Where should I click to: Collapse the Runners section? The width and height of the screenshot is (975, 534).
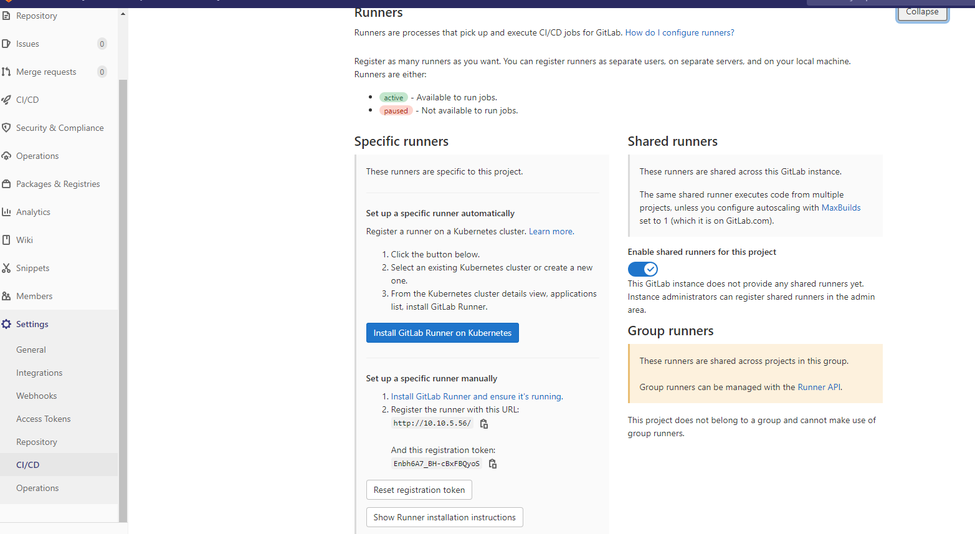921,11
